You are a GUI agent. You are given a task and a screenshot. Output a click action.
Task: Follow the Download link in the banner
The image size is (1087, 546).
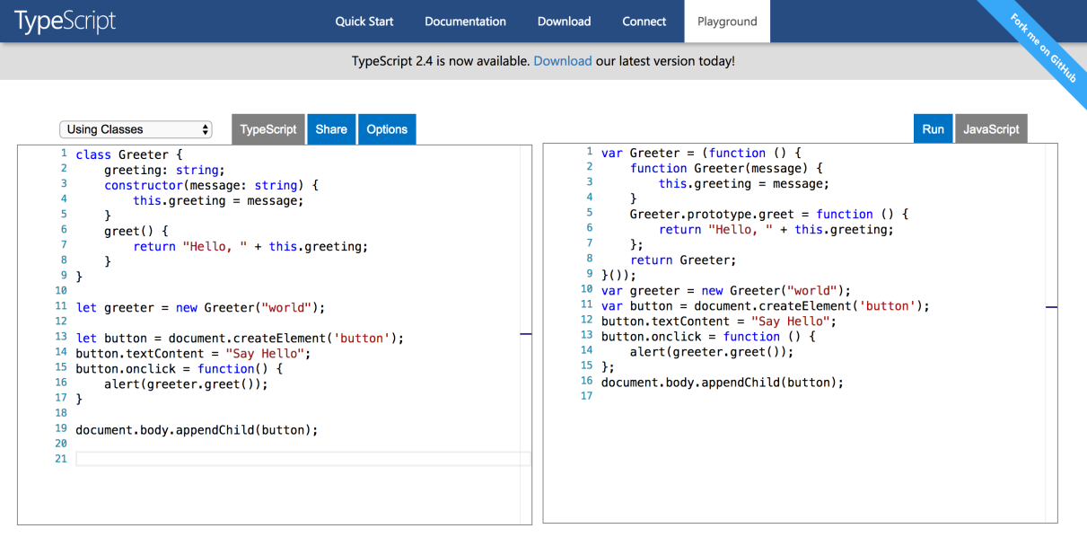pyautogui.click(x=563, y=61)
